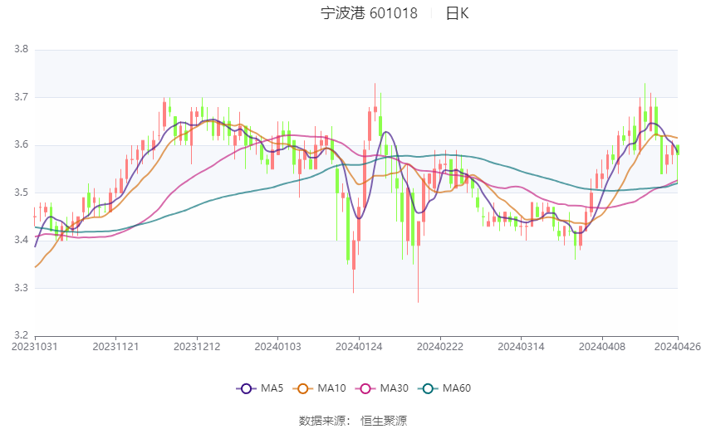Click the 3.2 price axis label
Screen dimensions: 706x429
tap(22, 336)
